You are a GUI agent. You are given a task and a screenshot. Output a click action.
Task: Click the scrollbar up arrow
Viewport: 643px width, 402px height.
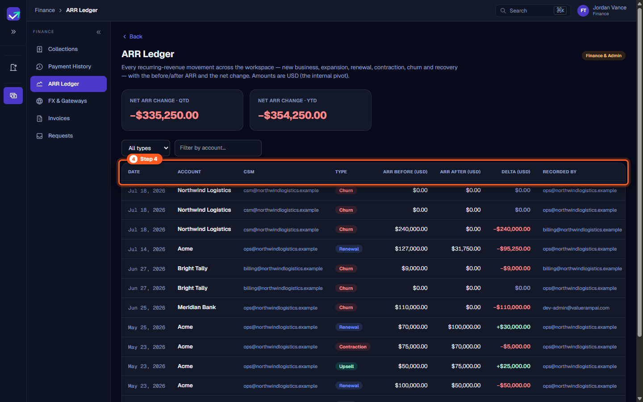click(x=639, y=3)
